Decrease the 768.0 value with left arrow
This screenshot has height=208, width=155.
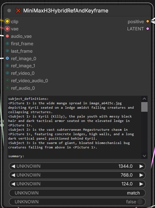tap(13, 175)
